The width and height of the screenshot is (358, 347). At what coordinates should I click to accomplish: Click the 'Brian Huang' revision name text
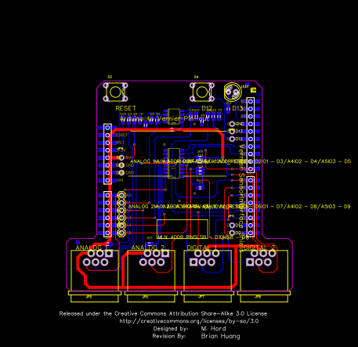220,336
